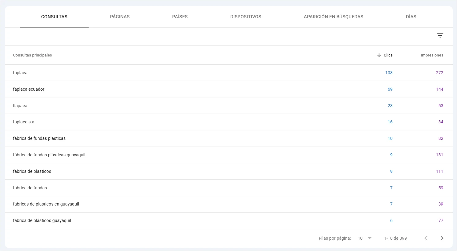Click the 16 clicks value
This screenshot has width=457, height=251.
tap(390, 122)
